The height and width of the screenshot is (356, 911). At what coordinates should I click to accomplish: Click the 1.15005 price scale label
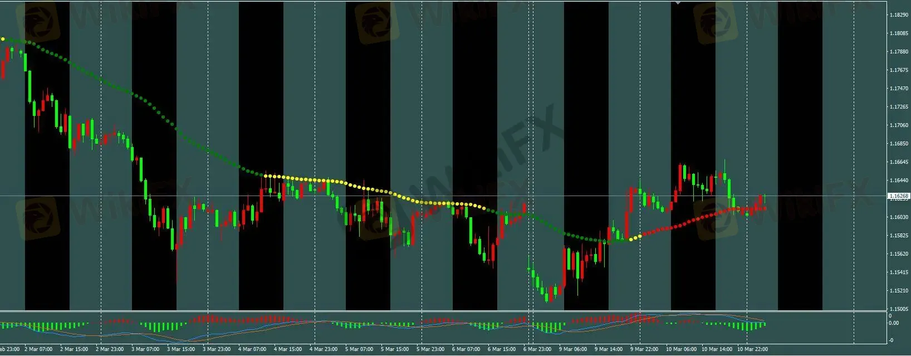click(899, 309)
